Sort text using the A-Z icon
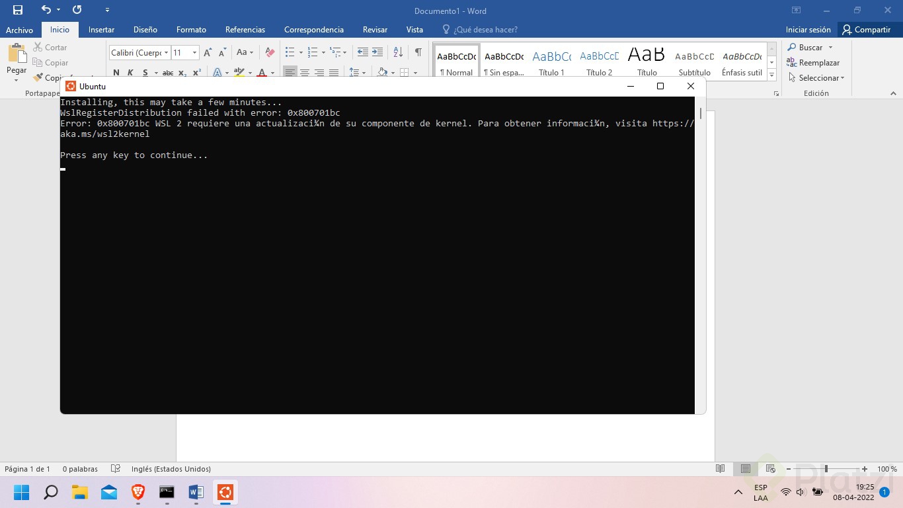Image resolution: width=903 pixels, height=508 pixels. tap(398, 52)
